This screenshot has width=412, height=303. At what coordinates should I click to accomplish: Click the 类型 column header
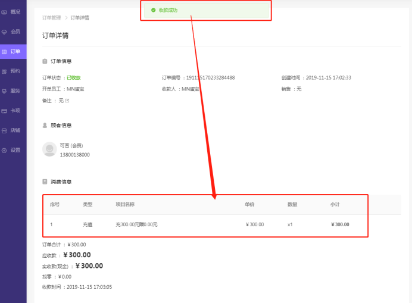tap(88, 204)
